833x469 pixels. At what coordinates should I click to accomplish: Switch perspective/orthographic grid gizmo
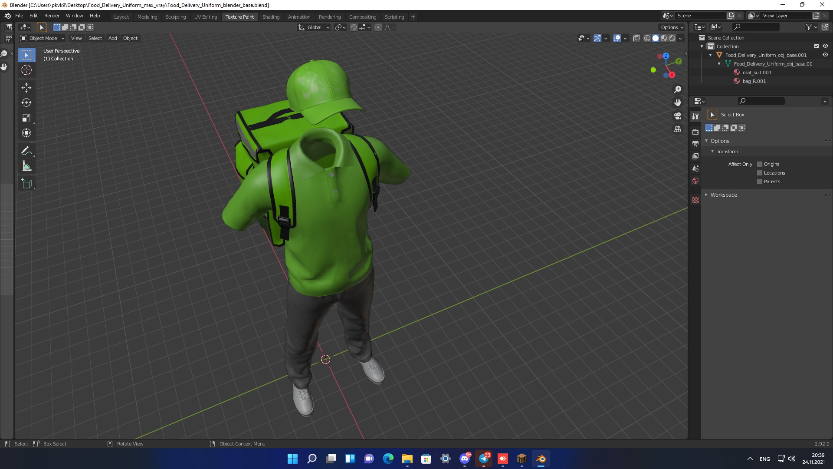tap(678, 129)
